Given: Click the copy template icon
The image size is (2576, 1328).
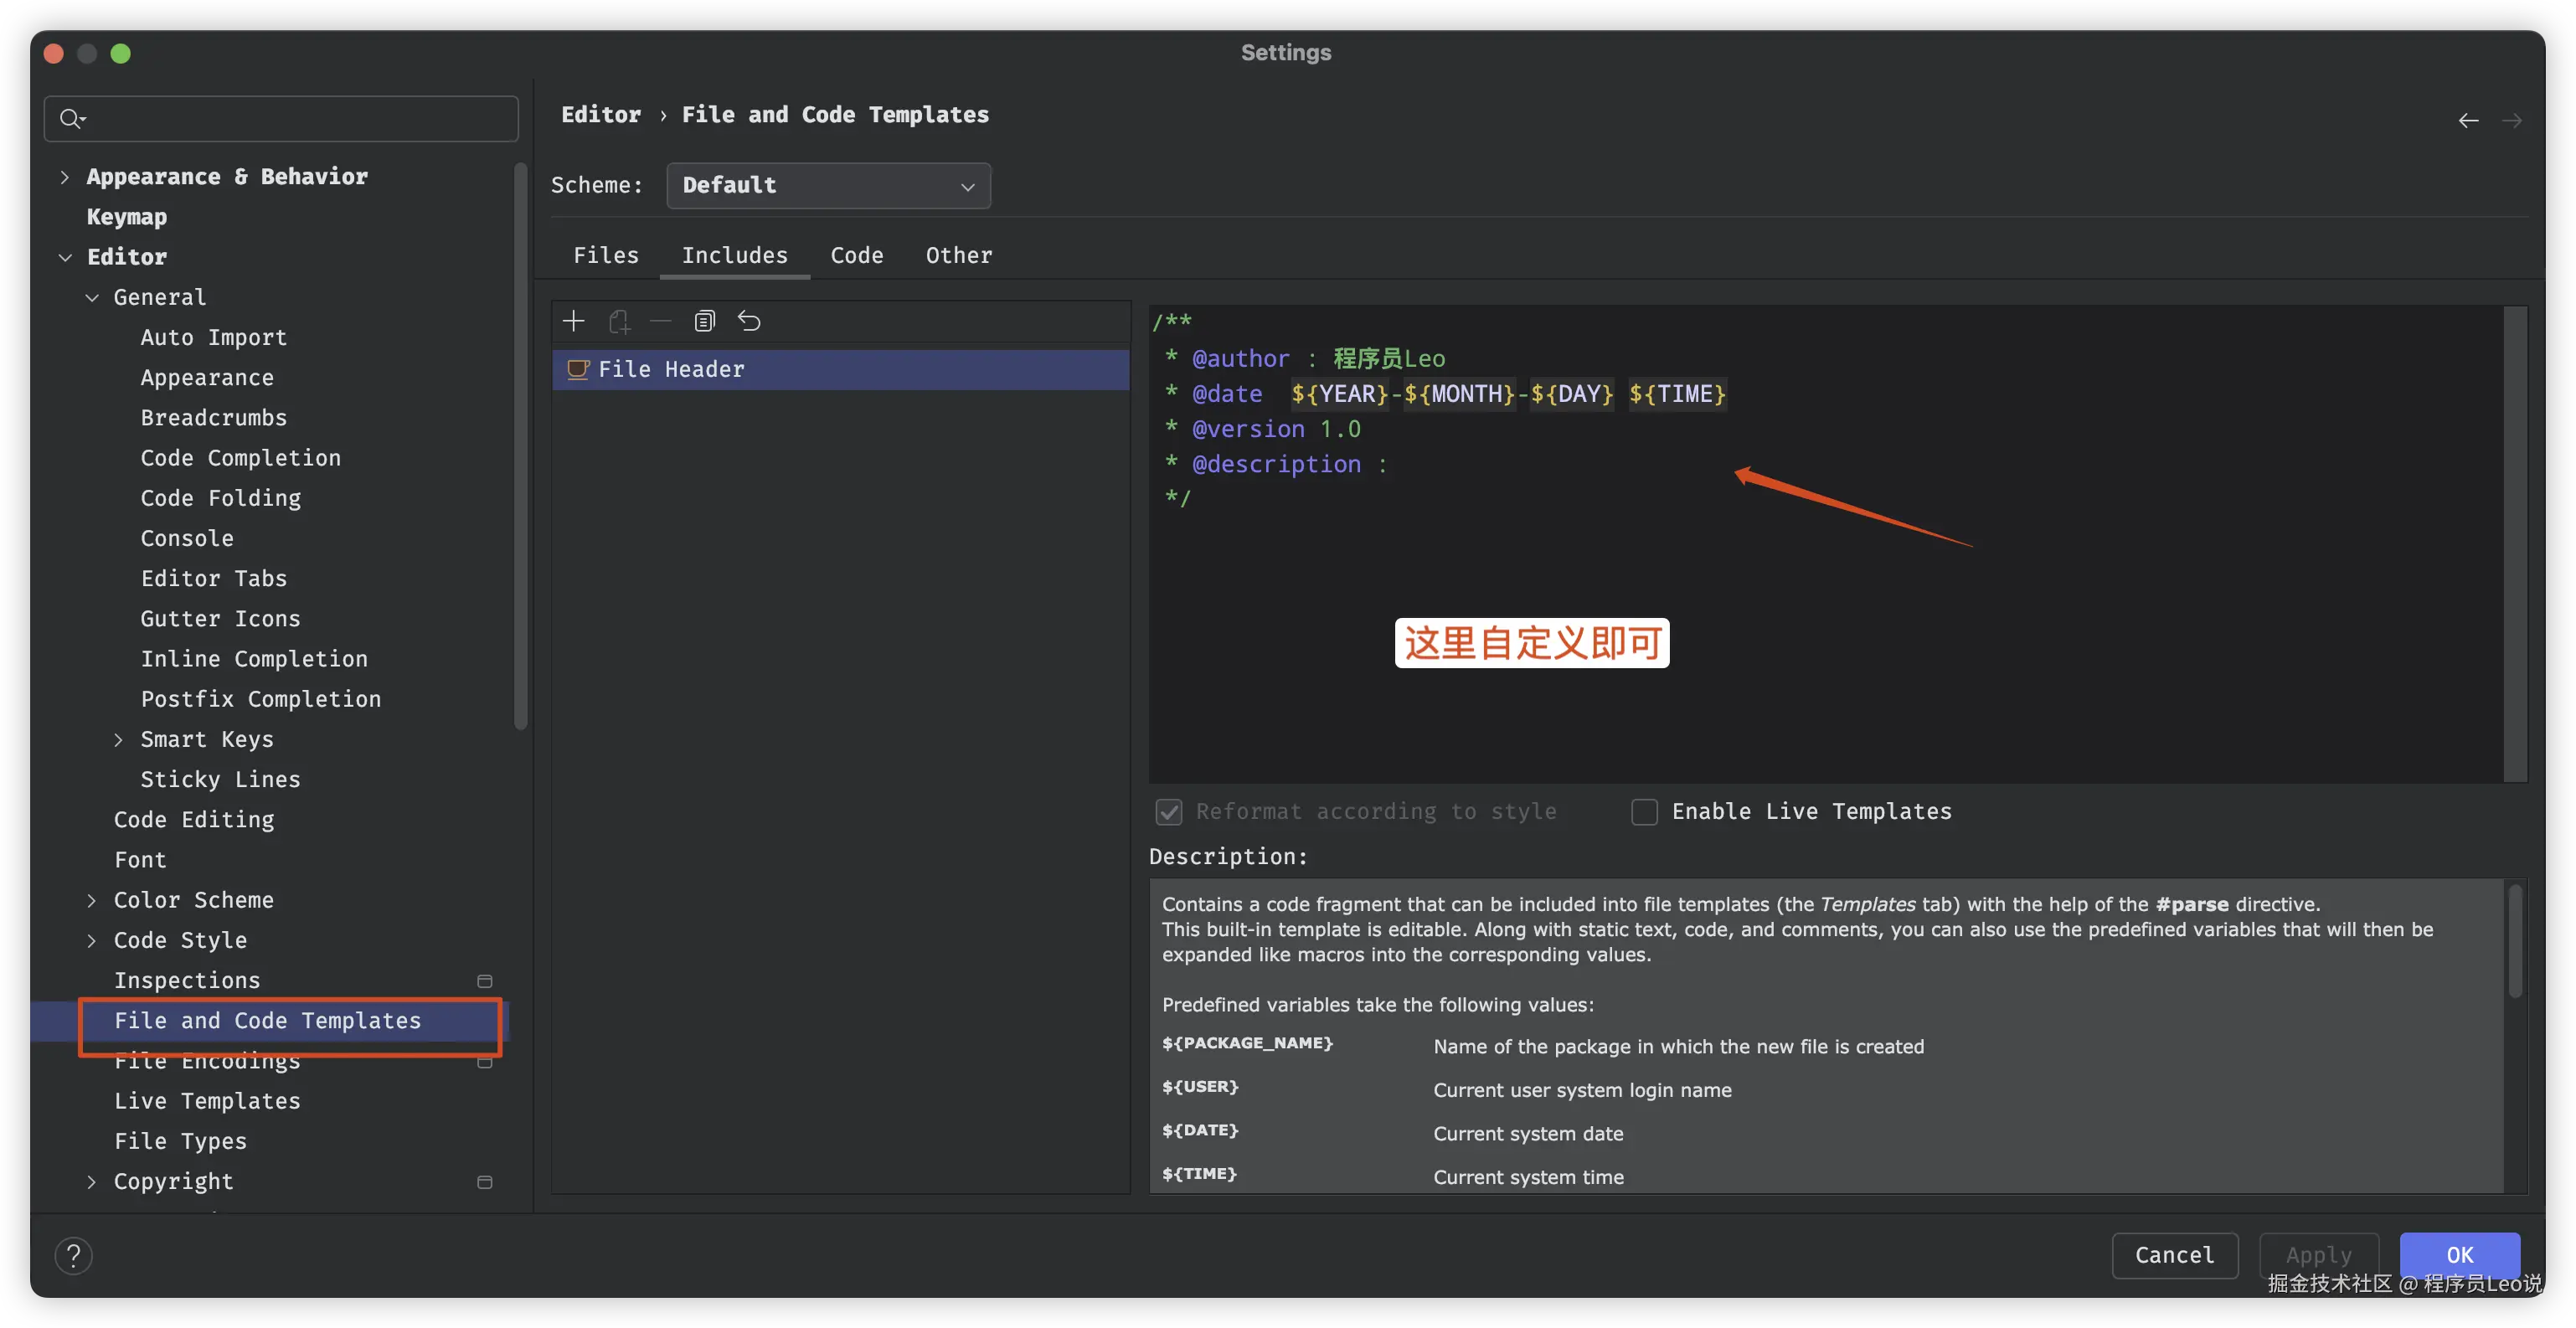Looking at the screenshot, I should pos(705,321).
